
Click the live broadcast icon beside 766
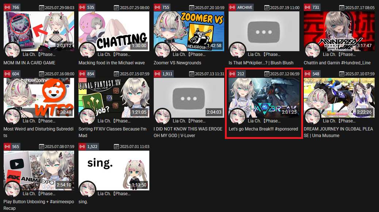point(8,8)
